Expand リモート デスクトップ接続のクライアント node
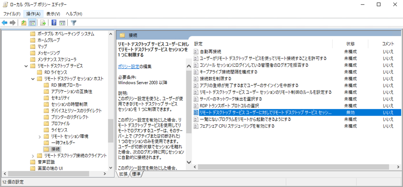Image resolution: width=403 pixels, height=187 pixels. (x=33, y=156)
